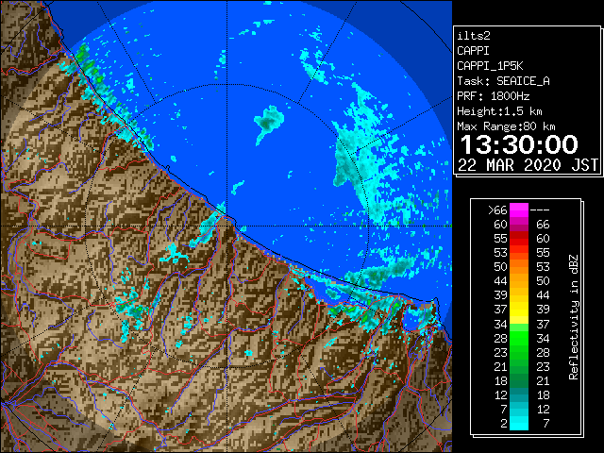Click the 'Max Range:80 km' text
604x453 pixels.
click(506, 126)
